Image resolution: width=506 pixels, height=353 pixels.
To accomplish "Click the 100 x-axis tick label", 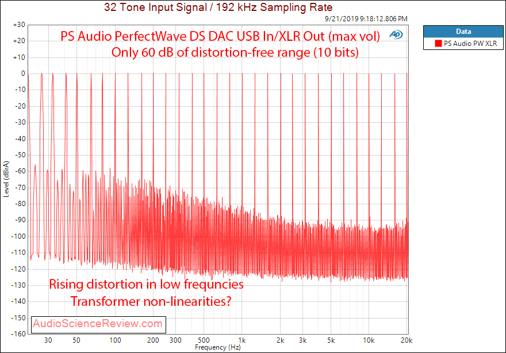I will pos(115,340).
